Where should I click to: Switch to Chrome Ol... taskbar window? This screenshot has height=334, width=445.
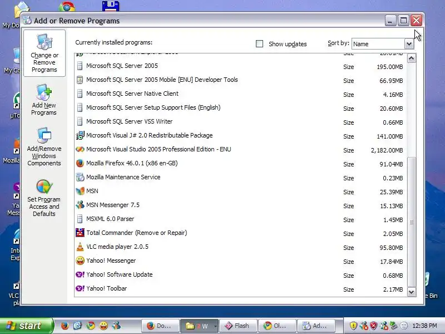(x=276, y=326)
